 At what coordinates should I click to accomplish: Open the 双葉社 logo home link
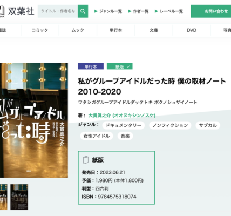(17, 11)
